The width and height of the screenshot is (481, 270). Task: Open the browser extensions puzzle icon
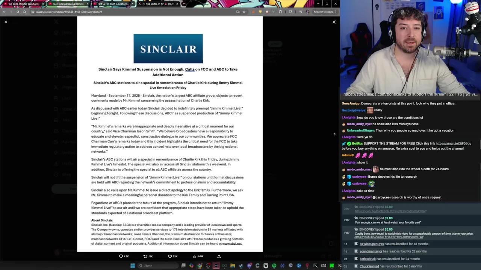click(280, 12)
